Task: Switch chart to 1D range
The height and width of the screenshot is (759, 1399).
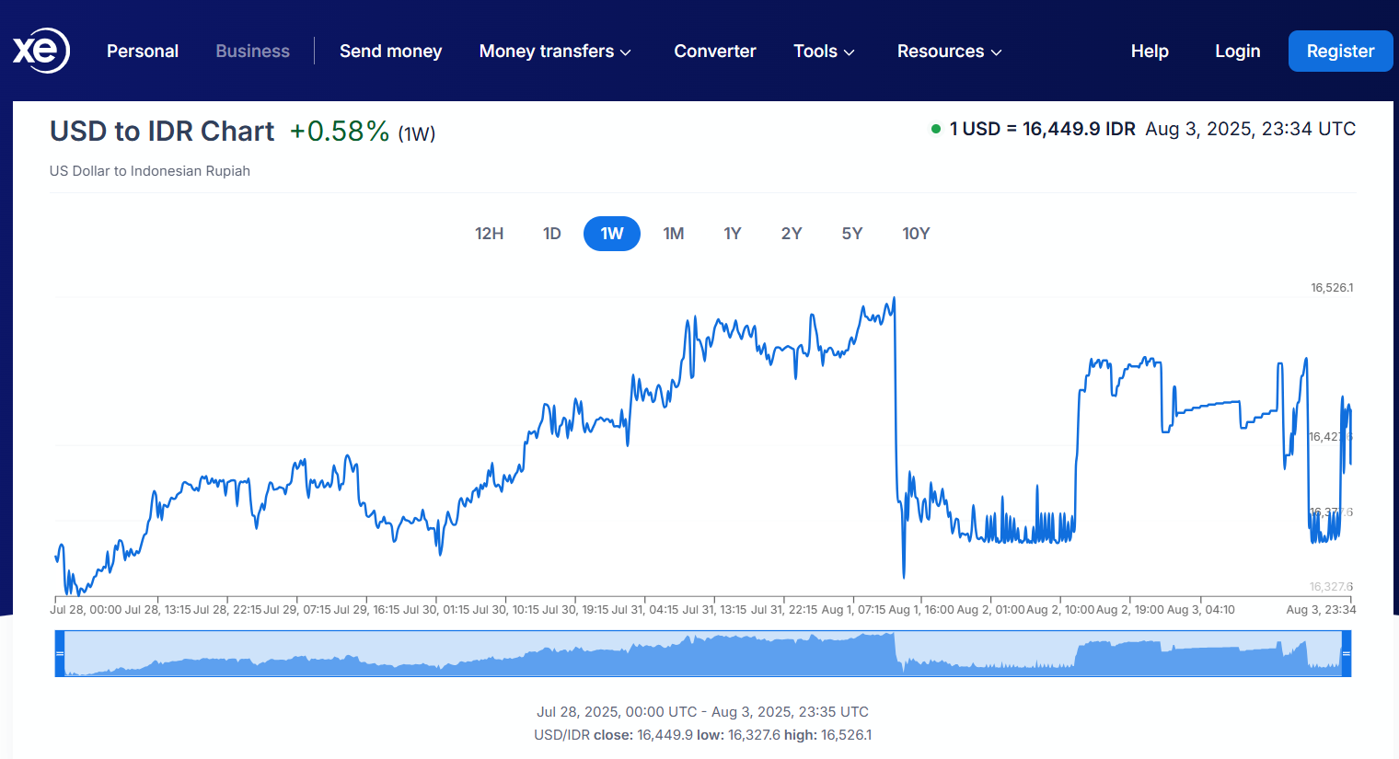Action: point(551,234)
